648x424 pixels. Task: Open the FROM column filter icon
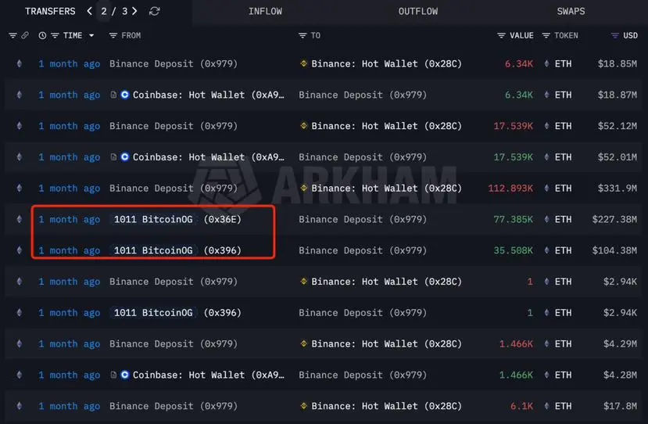coord(113,35)
